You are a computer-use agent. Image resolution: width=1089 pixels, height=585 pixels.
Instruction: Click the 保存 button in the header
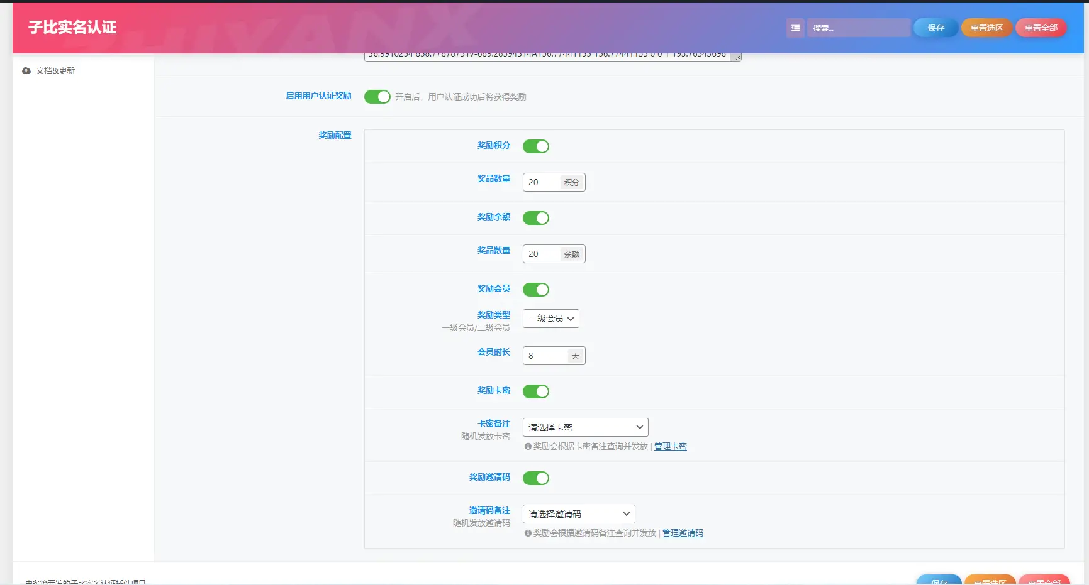pyautogui.click(x=935, y=28)
